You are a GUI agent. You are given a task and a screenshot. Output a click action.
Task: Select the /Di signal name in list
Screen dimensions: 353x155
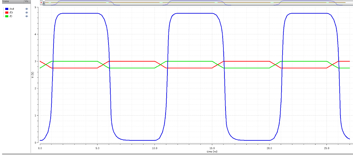[11, 13]
